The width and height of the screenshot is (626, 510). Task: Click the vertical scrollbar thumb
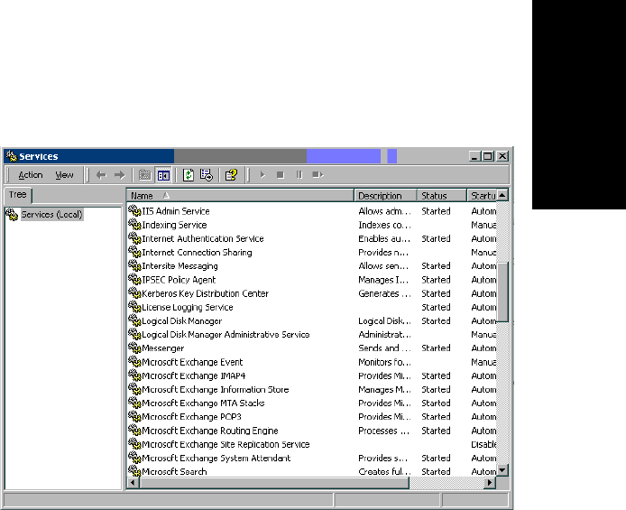pos(502,292)
